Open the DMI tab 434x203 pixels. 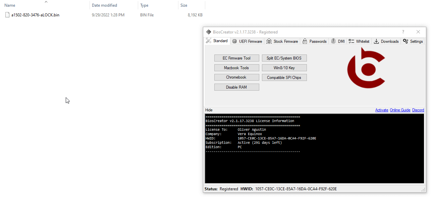[x=338, y=41]
